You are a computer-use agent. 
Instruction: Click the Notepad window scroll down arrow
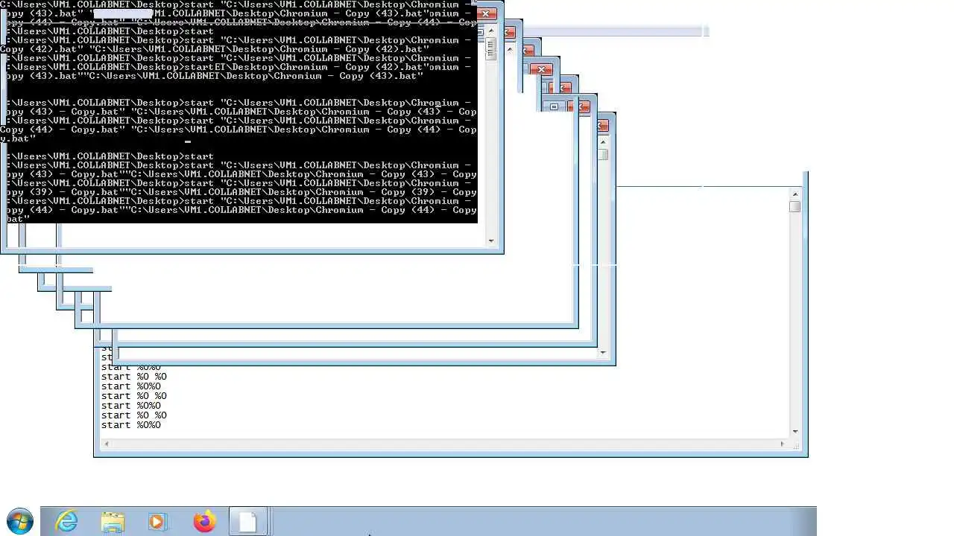pyautogui.click(x=795, y=431)
